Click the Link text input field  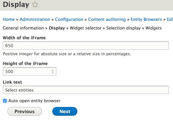click(86, 90)
